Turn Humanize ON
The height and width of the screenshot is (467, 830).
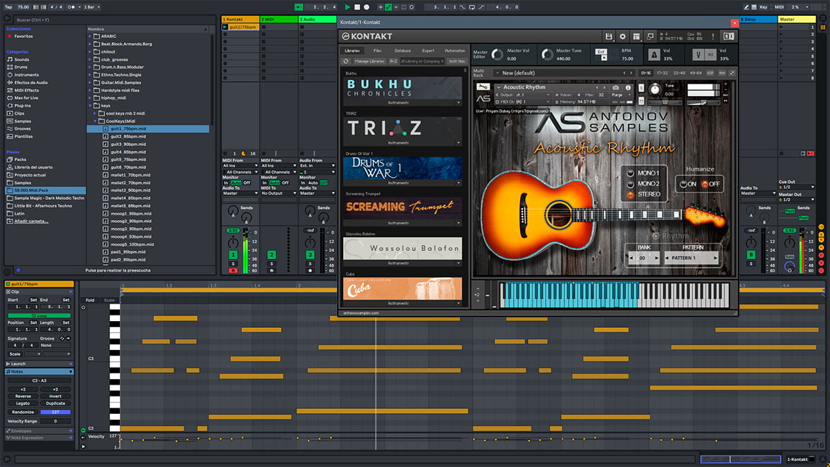pos(684,184)
